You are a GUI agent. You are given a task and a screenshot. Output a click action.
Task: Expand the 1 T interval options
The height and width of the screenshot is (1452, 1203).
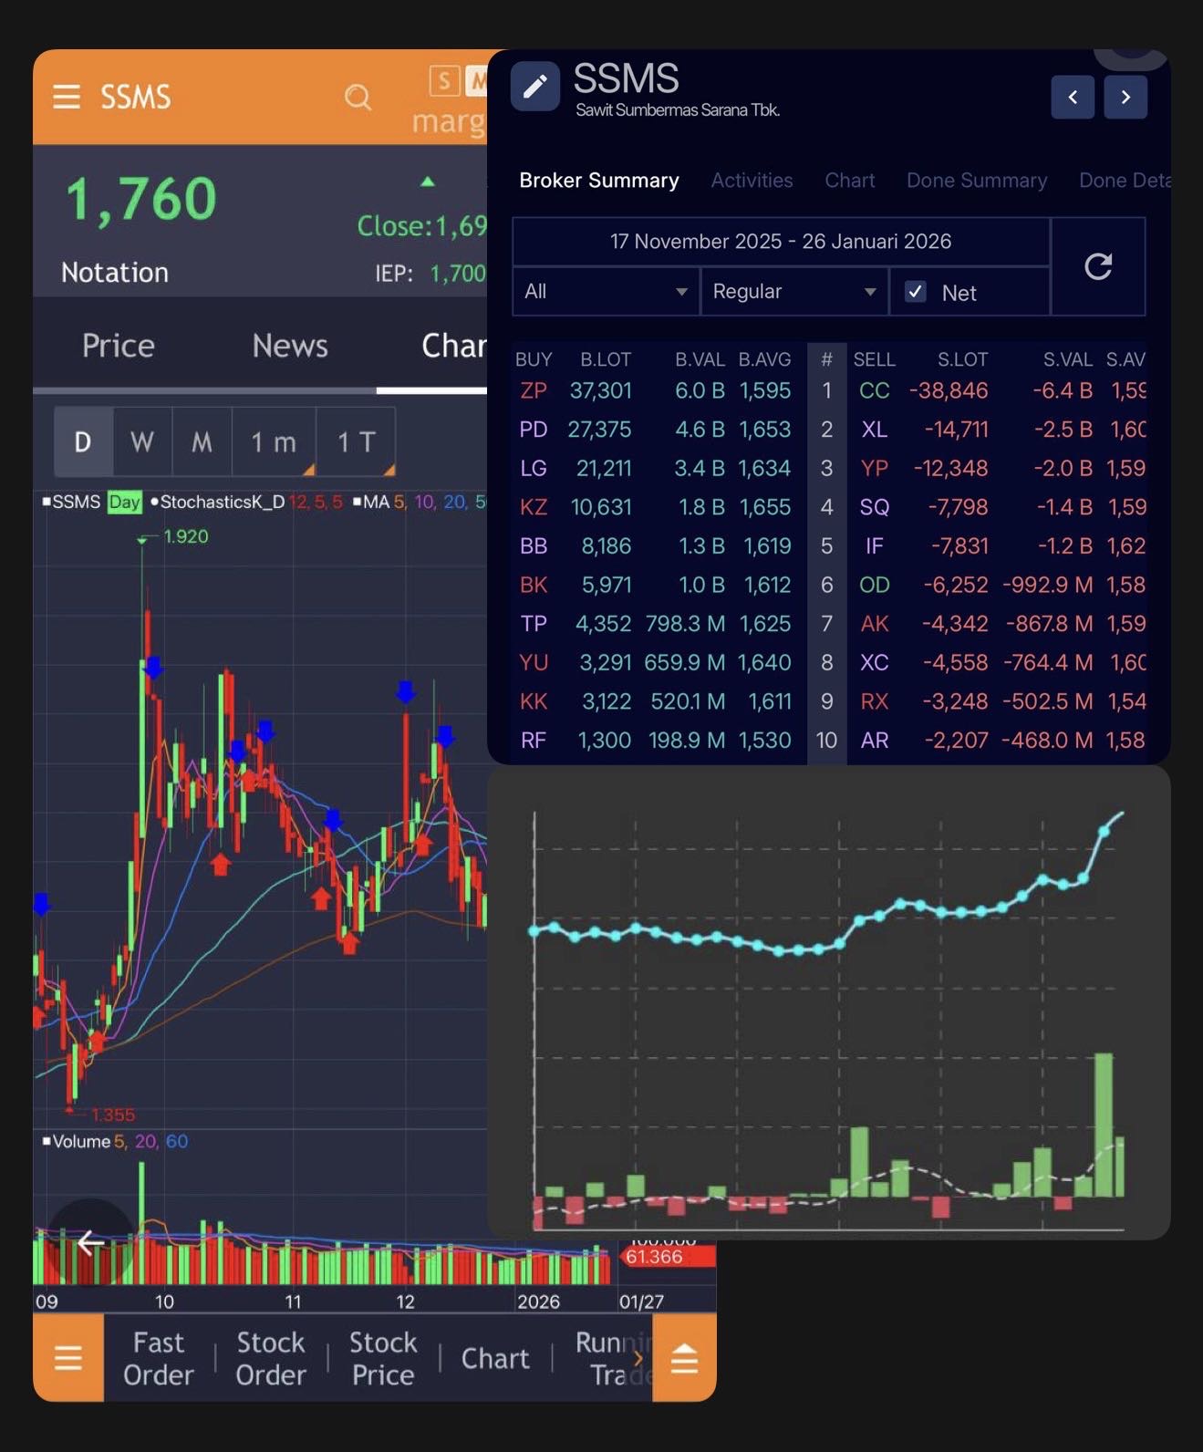[357, 442]
